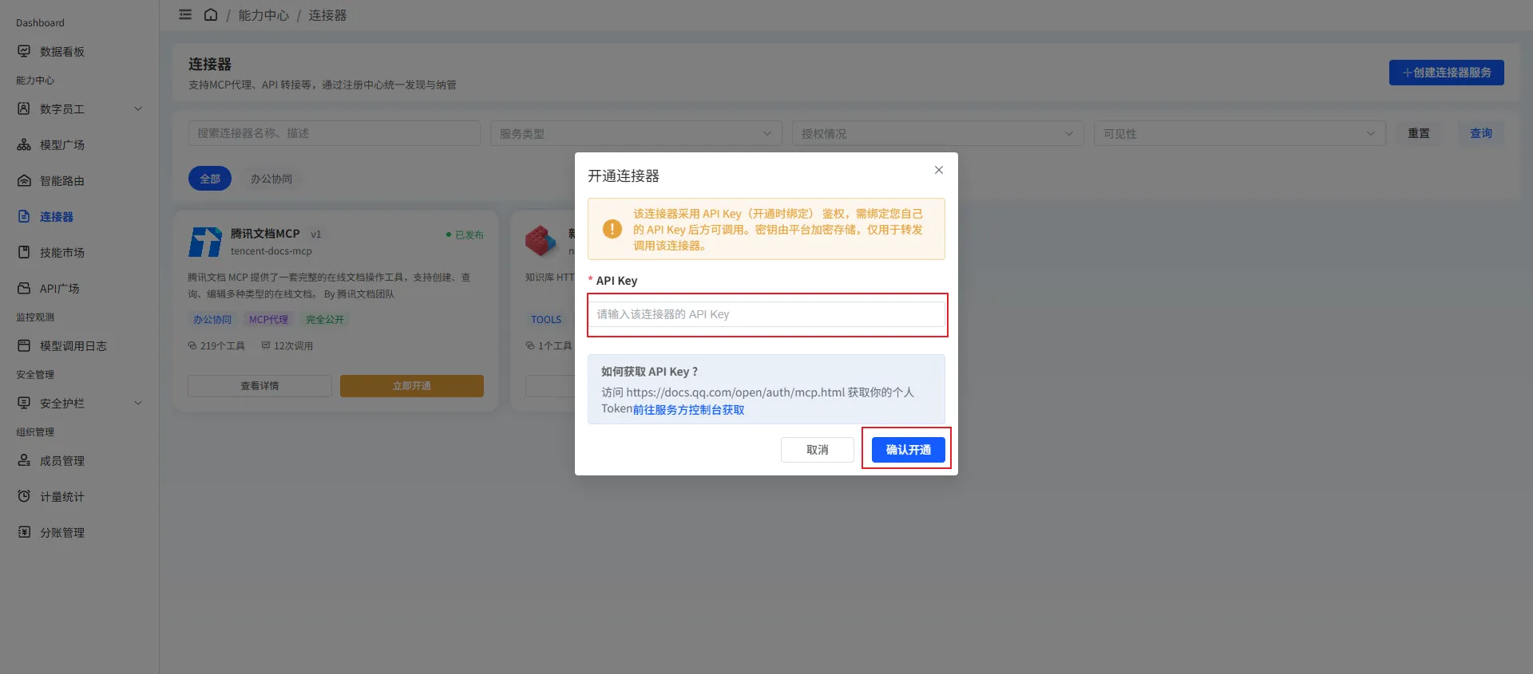Image resolution: width=1533 pixels, height=674 pixels.
Task: Click 立即开通 on 腾讯文档MCP card
Action: [412, 386]
